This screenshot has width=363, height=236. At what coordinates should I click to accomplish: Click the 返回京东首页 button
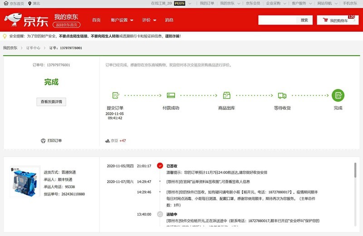tap(67, 25)
